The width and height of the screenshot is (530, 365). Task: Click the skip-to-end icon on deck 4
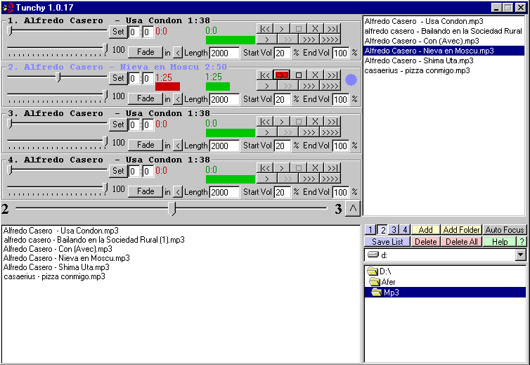[x=332, y=167]
